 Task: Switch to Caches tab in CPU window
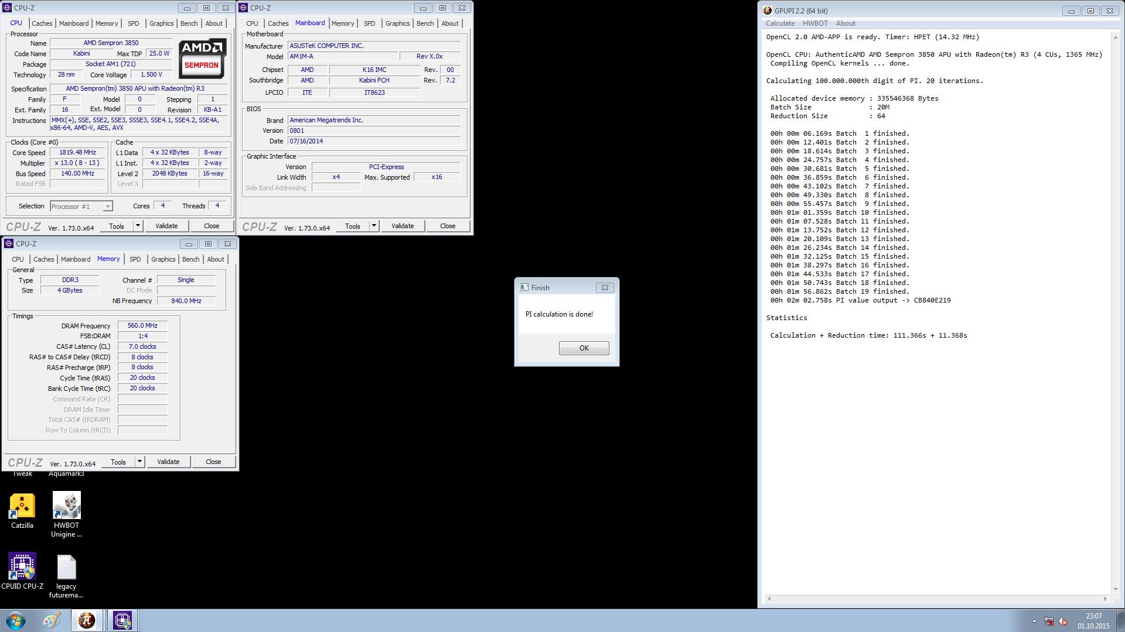click(x=42, y=23)
